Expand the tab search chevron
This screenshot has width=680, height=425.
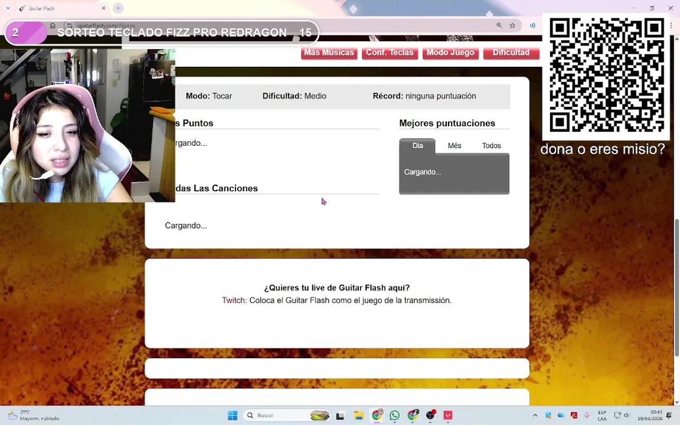[8, 8]
